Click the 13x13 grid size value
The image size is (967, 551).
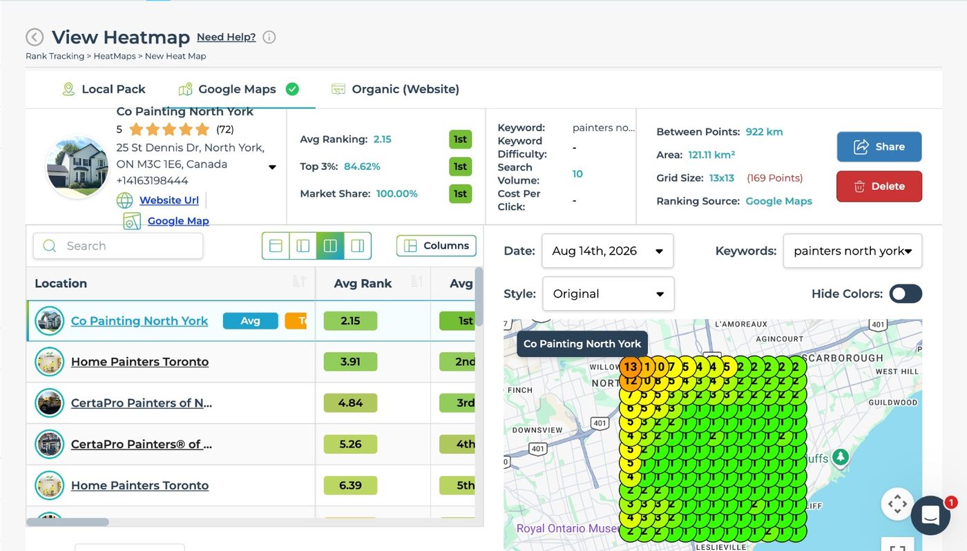click(722, 178)
